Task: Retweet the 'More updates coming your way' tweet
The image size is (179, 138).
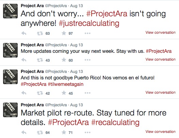Action: coord(40,60)
